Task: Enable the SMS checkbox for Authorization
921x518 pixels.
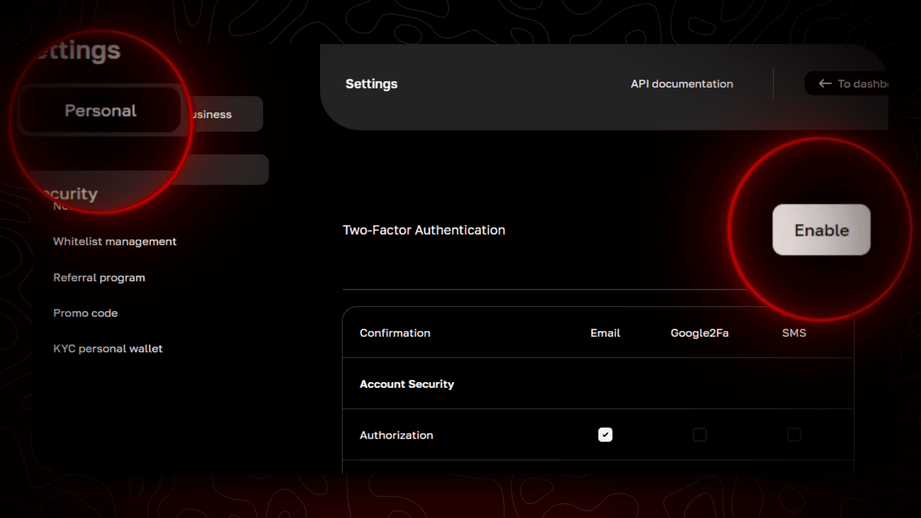Action: coord(794,435)
